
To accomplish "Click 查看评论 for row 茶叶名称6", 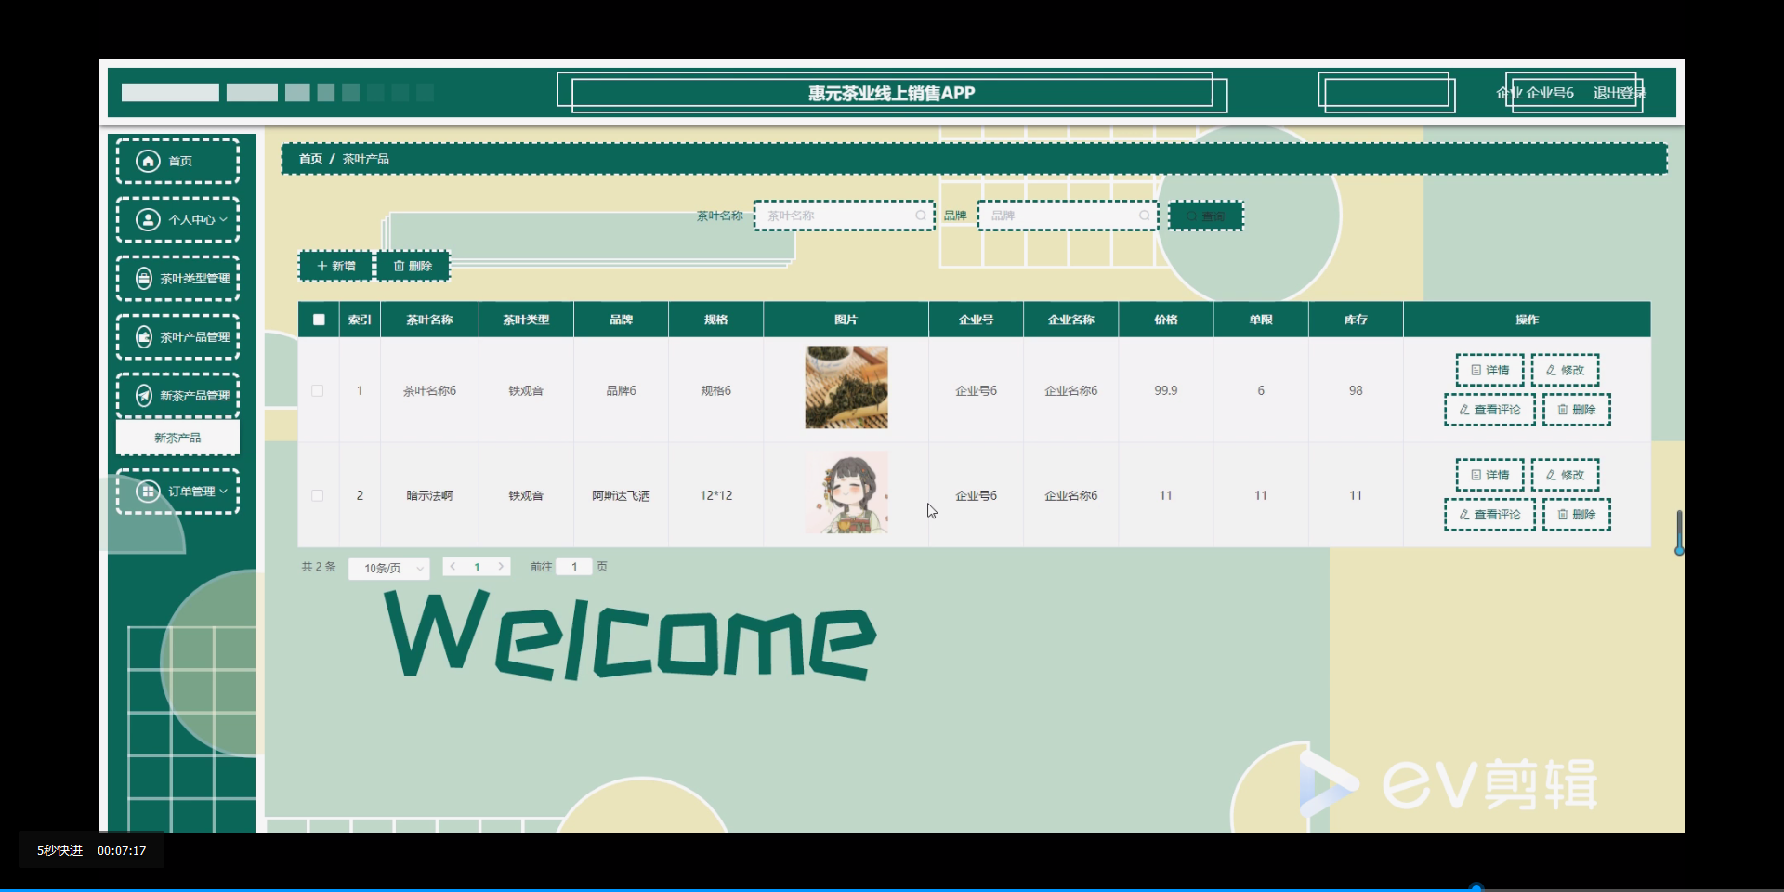I will pyautogui.click(x=1489, y=410).
